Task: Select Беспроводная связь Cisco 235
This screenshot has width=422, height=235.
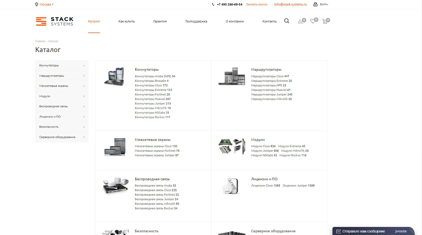Action: [156, 190]
